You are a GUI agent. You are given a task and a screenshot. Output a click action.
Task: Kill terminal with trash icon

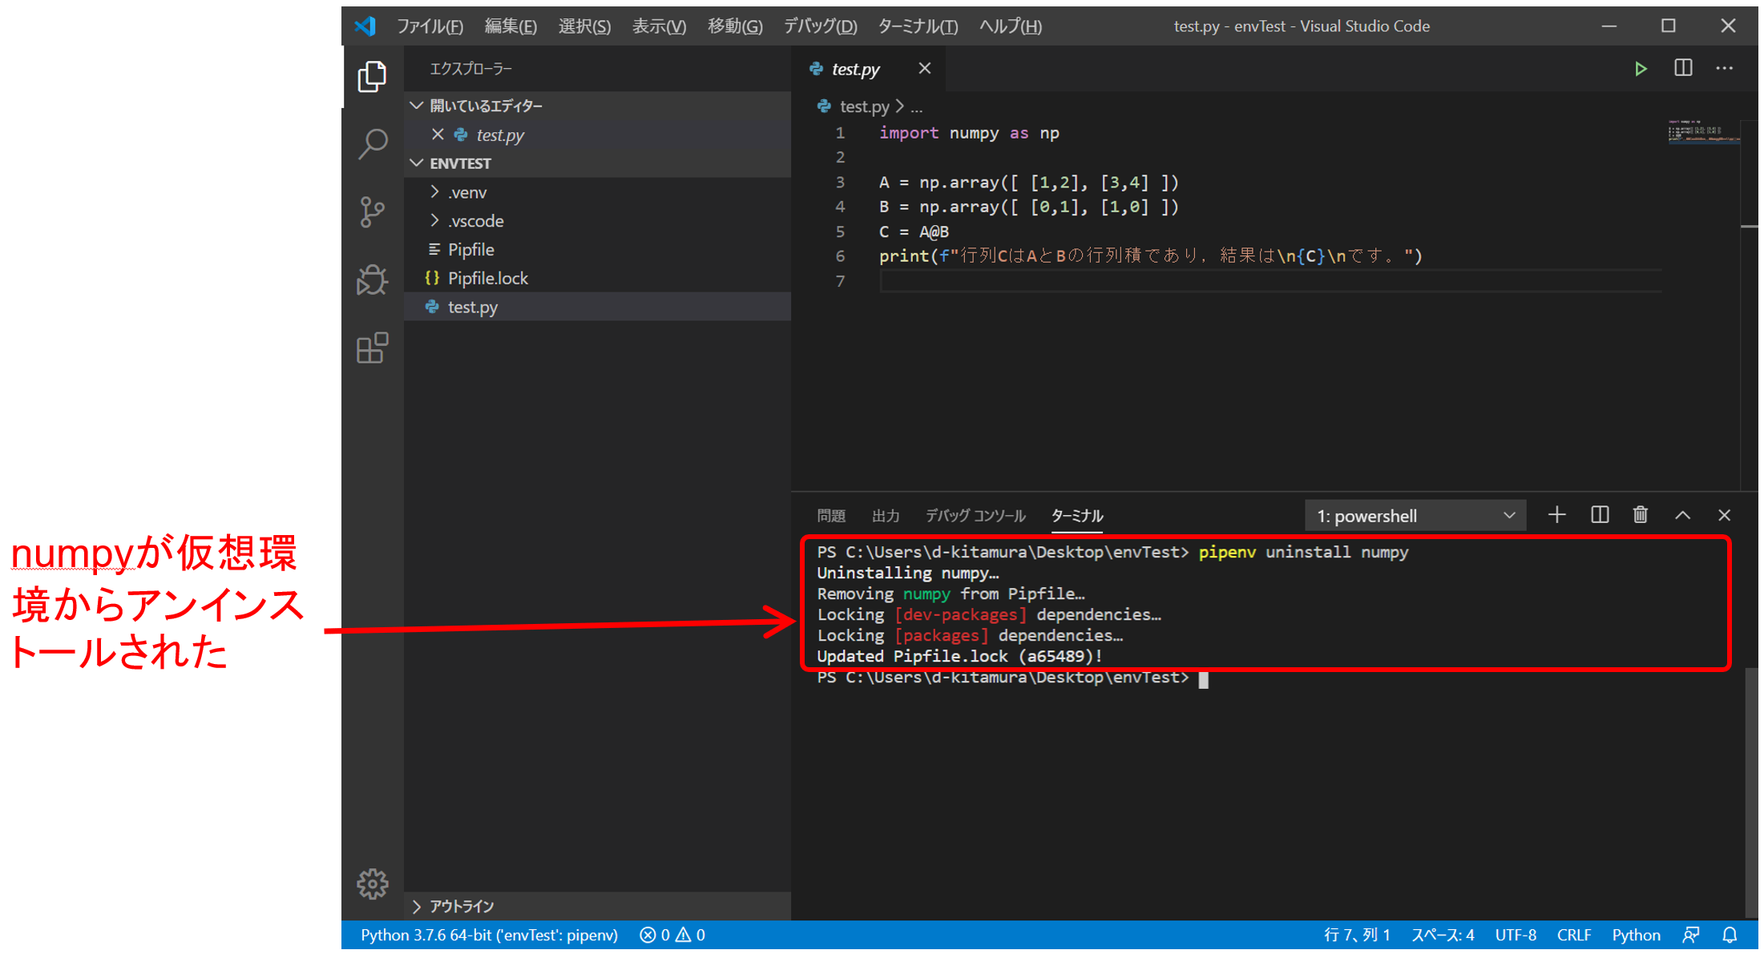[1641, 515]
